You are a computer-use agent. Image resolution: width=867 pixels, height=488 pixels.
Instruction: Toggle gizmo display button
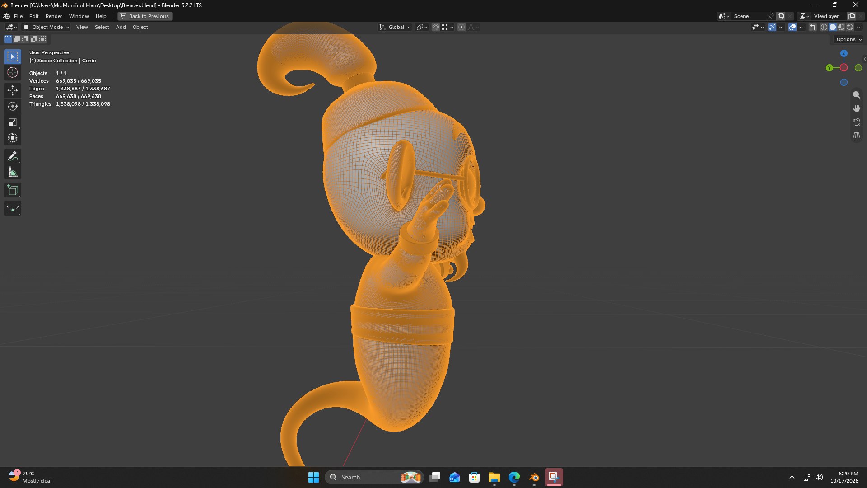[772, 27]
